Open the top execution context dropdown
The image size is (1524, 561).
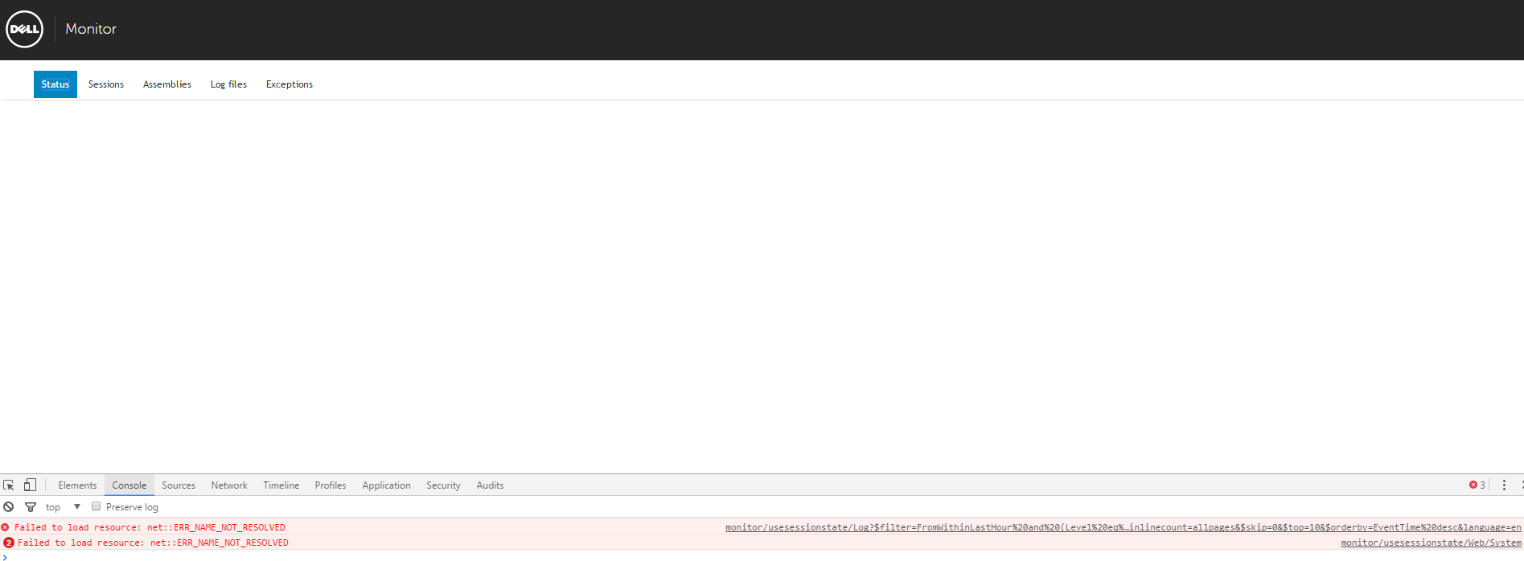(64, 507)
